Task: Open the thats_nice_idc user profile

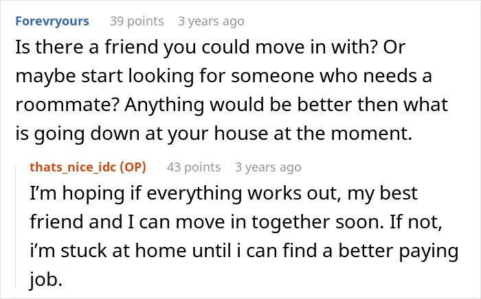Action: point(73,167)
